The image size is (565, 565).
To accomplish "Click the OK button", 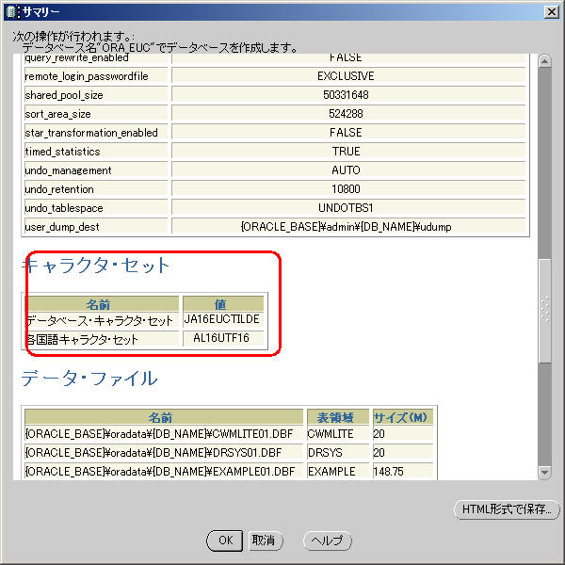I will (225, 541).
